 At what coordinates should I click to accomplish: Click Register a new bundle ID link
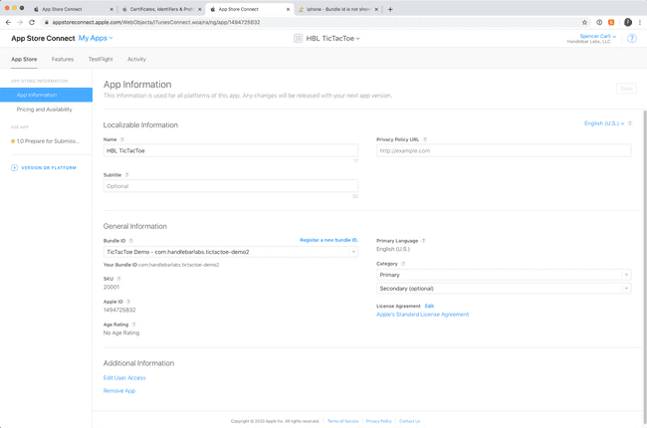(x=328, y=240)
